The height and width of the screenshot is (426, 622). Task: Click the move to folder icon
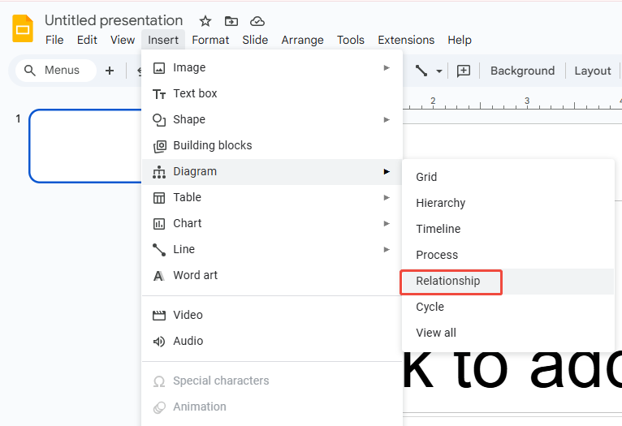[x=231, y=21]
